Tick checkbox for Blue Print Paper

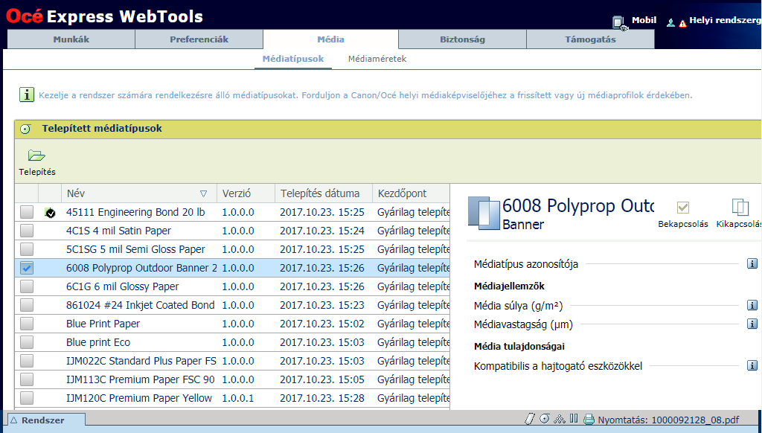pyautogui.click(x=27, y=323)
